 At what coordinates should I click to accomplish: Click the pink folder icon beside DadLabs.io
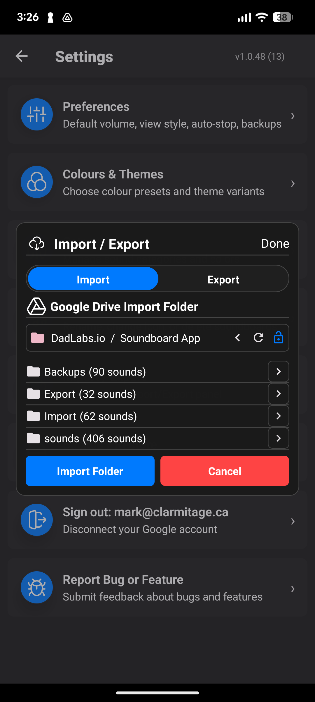point(37,338)
